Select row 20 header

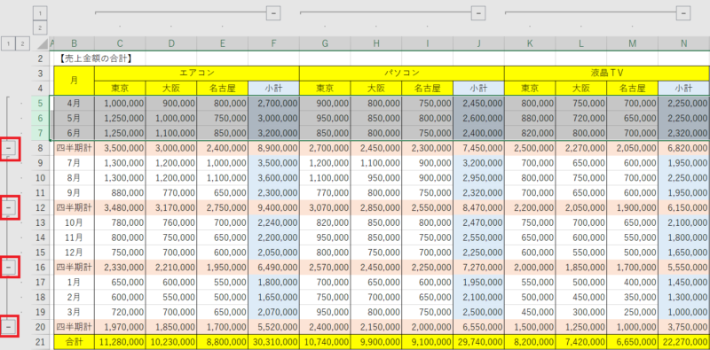pos(41,327)
